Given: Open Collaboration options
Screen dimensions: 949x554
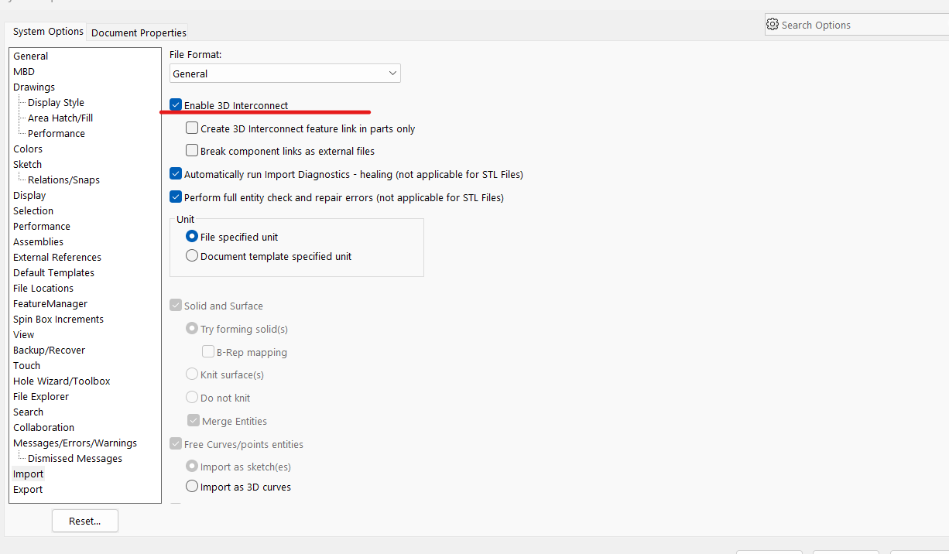Looking at the screenshot, I should click(x=44, y=427).
